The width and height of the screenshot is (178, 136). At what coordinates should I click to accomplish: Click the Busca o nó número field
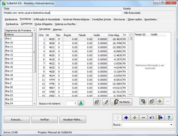72,103
